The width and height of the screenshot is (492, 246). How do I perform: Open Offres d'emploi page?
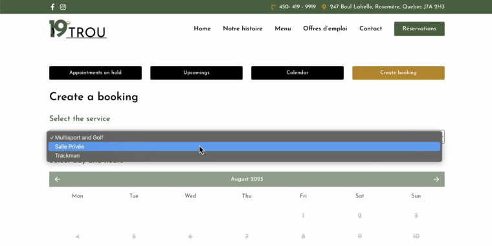point(325,28)
